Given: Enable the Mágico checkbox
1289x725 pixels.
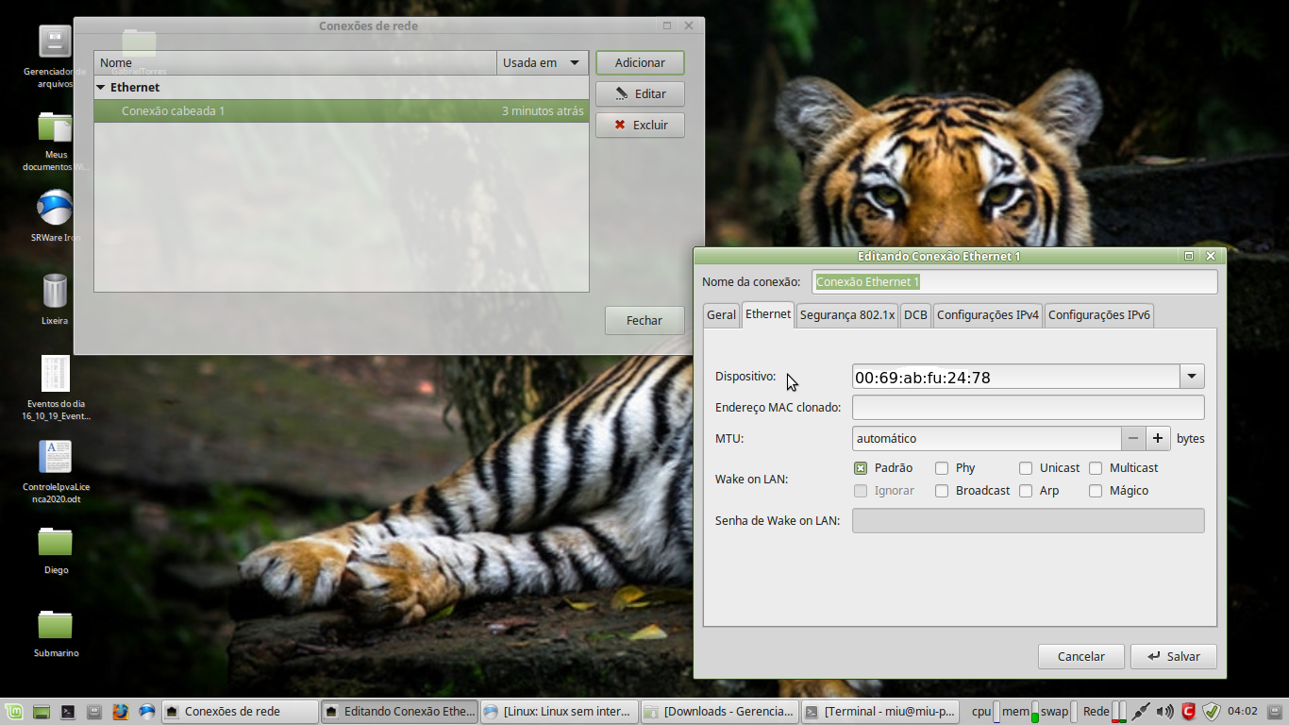Looking at the screenshot, I should point(1096,491).
